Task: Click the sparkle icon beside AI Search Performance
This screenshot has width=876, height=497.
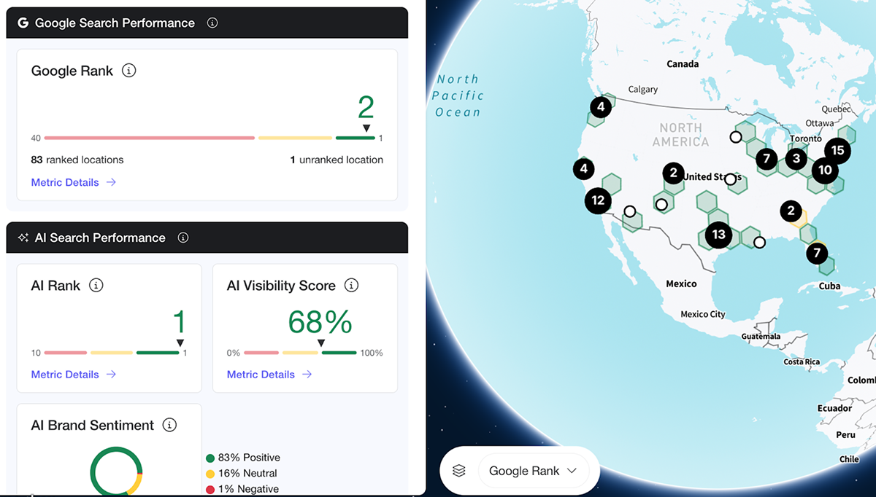Action: (x=23, y=238)
